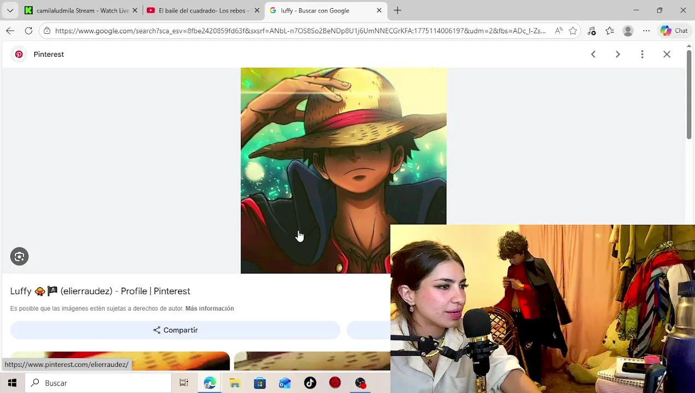The height and width of the screenshot is (393, 695).
Task: Open Luffy elierraudez Profile Pinterest title link
Action: pyautogui.click(x=100, y=291)
